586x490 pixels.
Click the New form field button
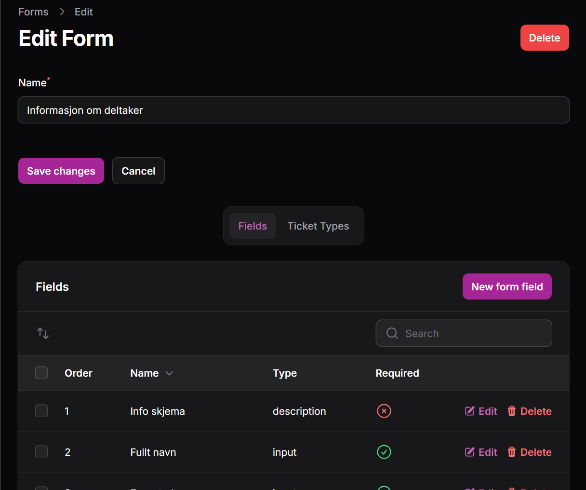tap(507, 286)
